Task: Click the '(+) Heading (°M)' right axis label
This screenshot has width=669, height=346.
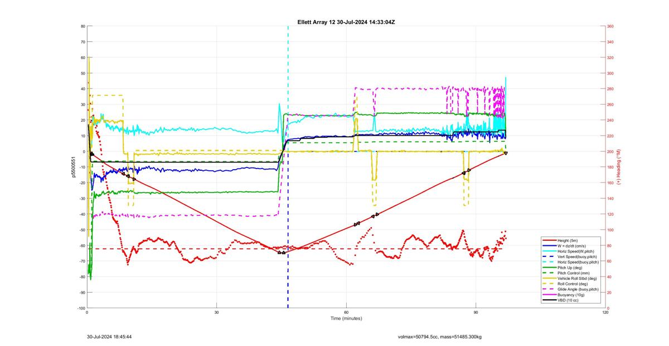Action: click(619, 167)
